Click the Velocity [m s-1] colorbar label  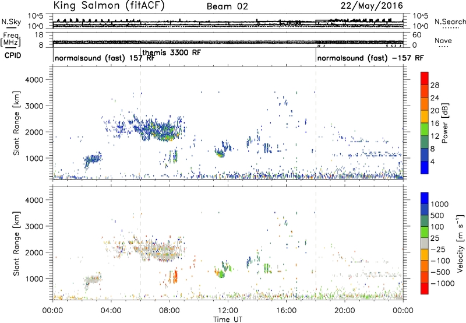pos(460,243)
